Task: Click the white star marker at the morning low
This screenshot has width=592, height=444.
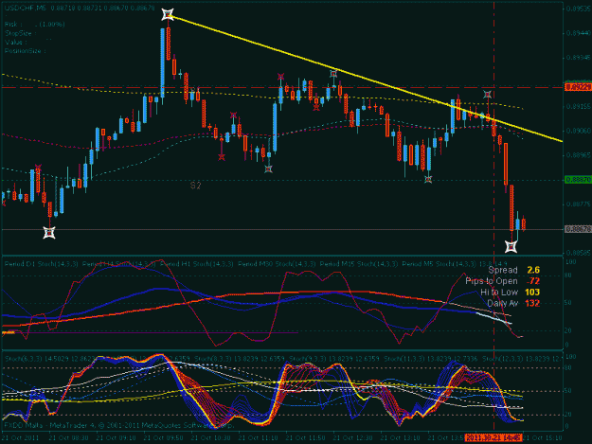Action: pos(49,233)
